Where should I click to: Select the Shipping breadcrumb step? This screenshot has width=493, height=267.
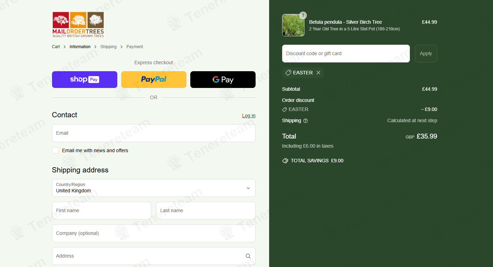108,47
